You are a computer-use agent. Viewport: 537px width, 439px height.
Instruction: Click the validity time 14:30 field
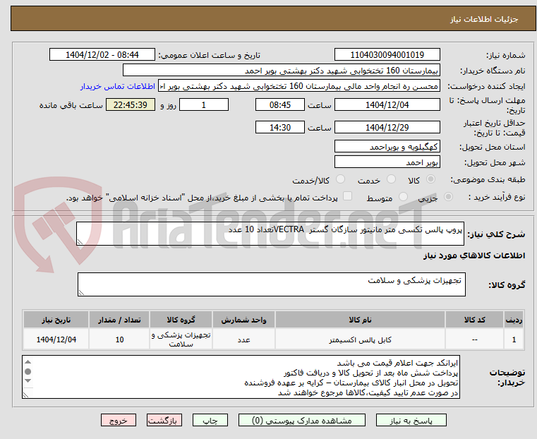pos(280,127)
